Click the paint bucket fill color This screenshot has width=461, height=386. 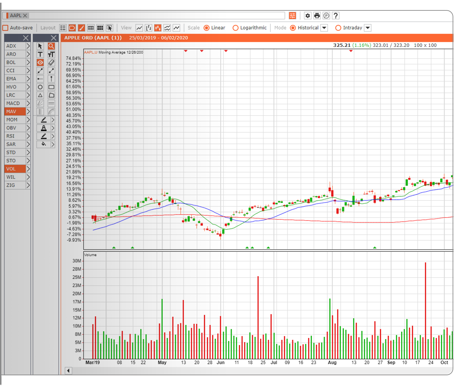click(x=44, y=144)
